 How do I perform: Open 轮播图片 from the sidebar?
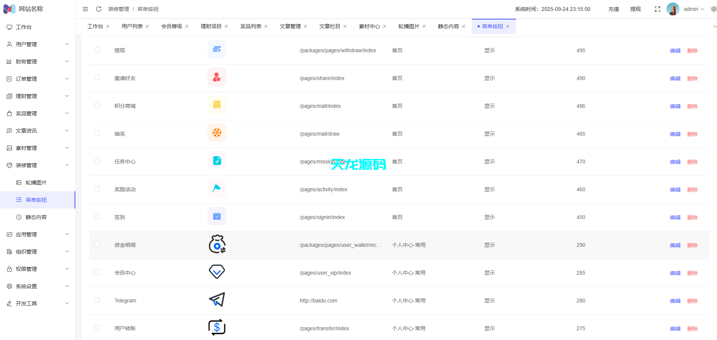(x=36, y=182)
